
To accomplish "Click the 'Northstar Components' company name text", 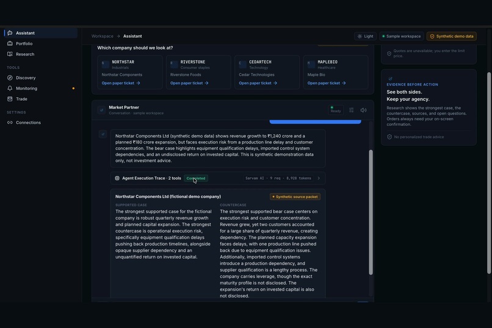I will click(121, 75).
